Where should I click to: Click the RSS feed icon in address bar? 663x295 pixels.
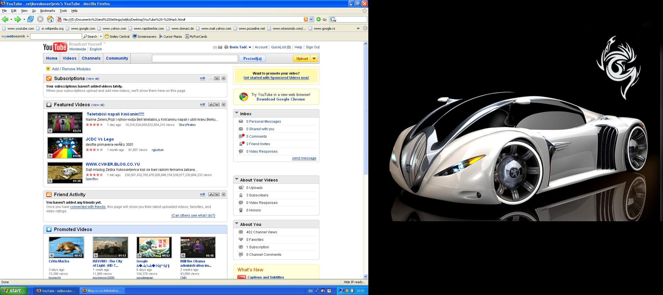click(x=306, y=19)
